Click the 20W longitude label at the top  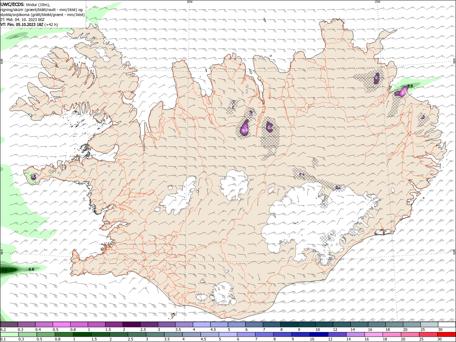(190, 2)
